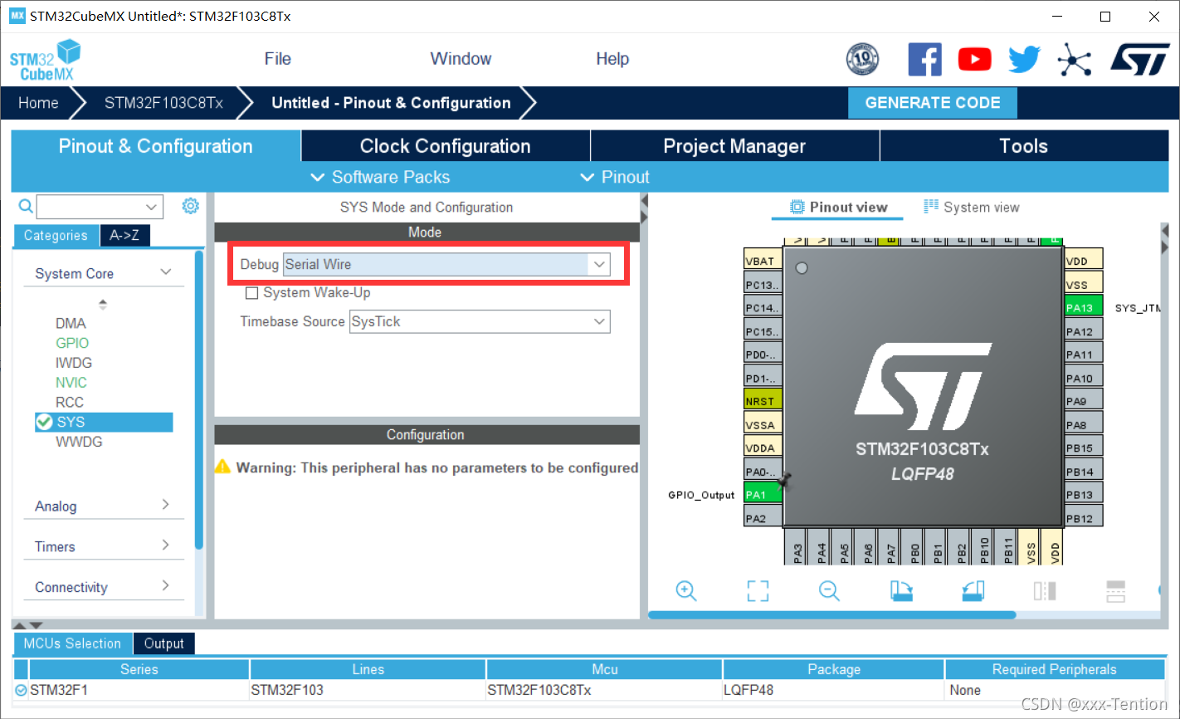The image size is (1180, 719).
Task: Click the ST community network icon
Action: (1074, 59)
